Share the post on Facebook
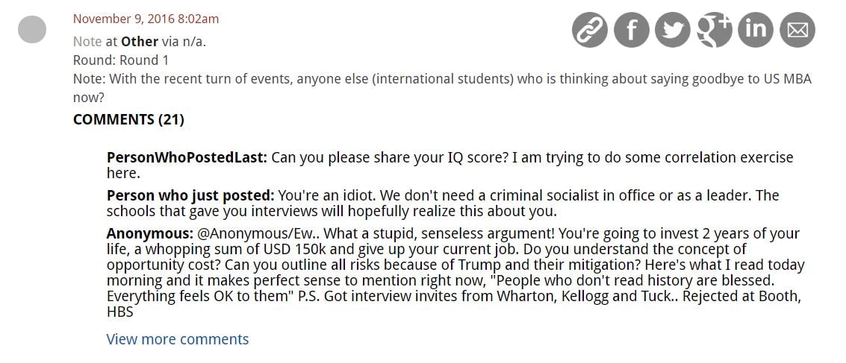This screenshot has height=363, width=846. click(x=631, y=31)
